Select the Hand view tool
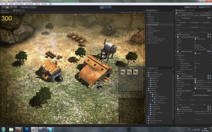 [x=3, y=8]
